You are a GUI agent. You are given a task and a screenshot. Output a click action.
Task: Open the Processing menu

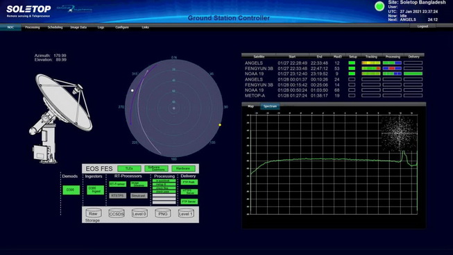tap(32, 27)
